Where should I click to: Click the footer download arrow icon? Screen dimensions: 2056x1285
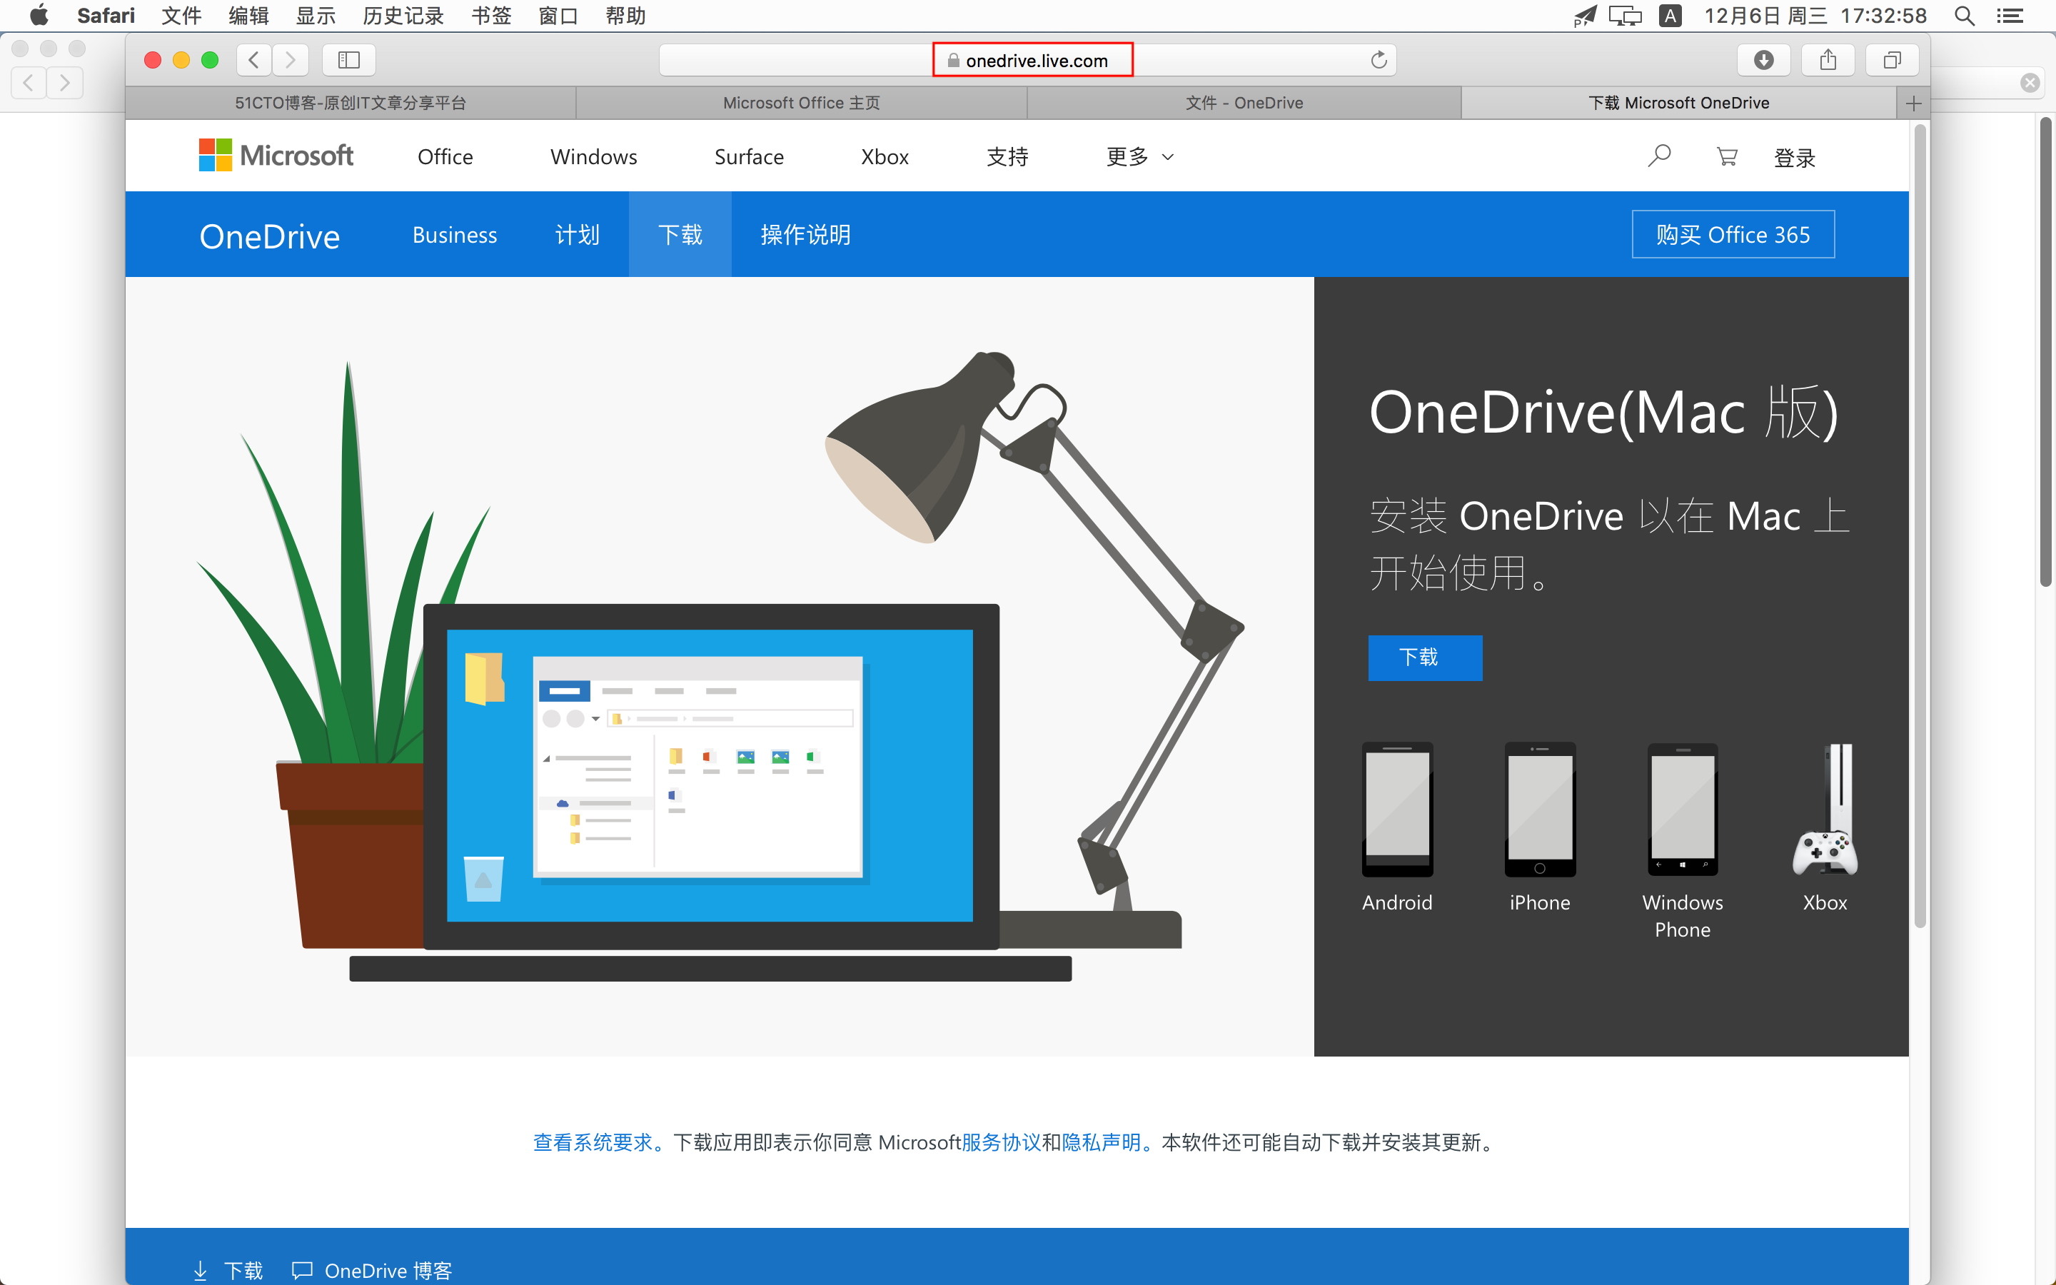point(201,1271)
